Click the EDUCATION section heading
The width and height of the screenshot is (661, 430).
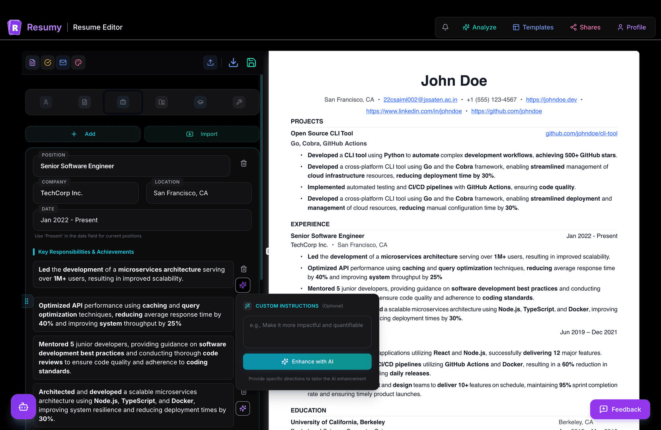308,410
